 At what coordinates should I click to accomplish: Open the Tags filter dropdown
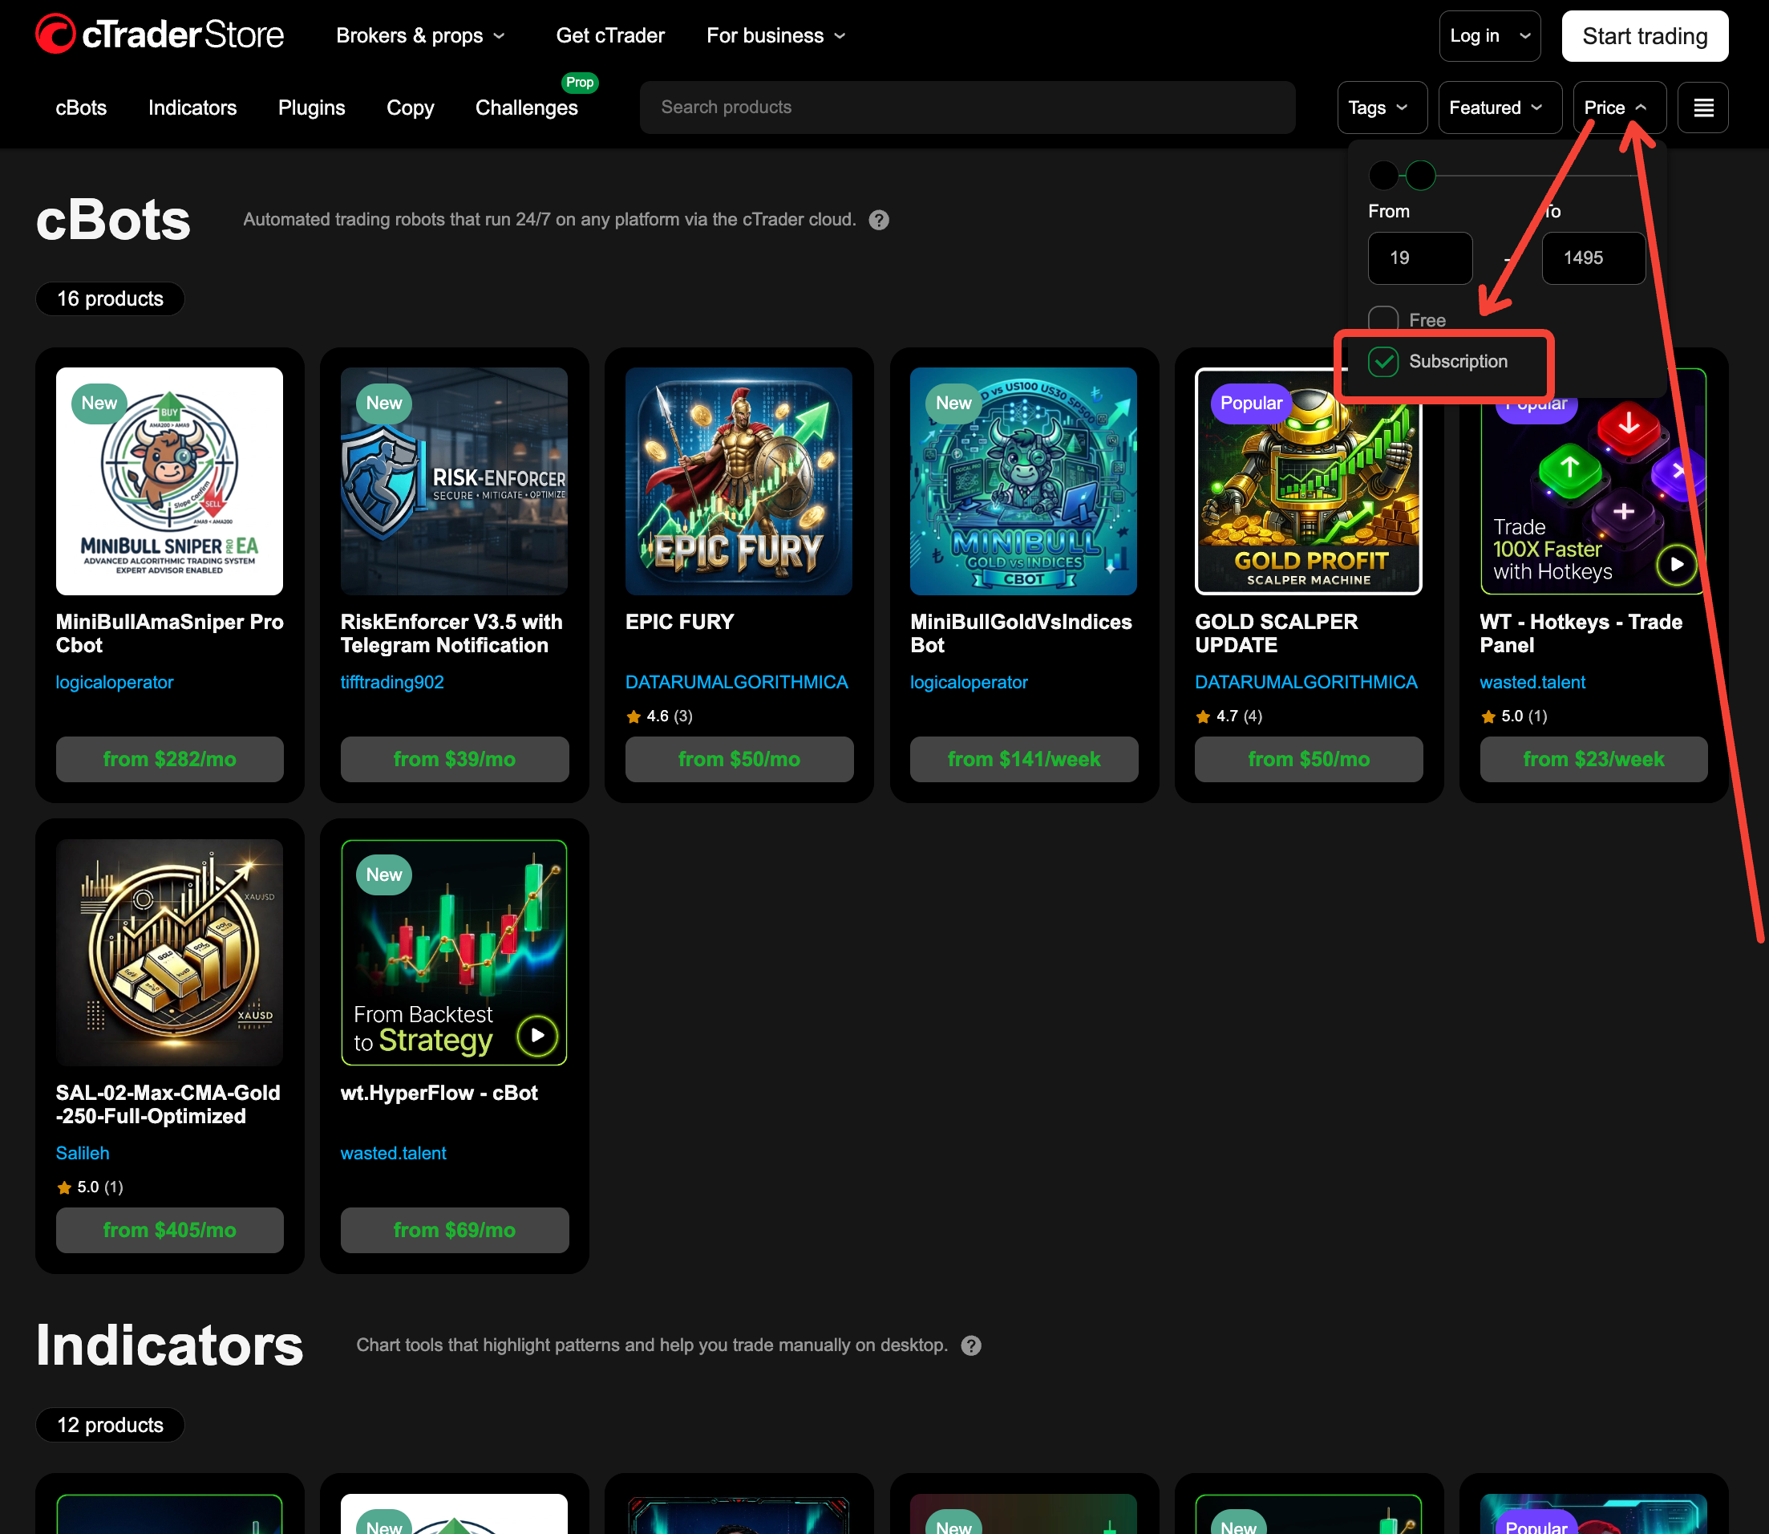coord(1382,108)
